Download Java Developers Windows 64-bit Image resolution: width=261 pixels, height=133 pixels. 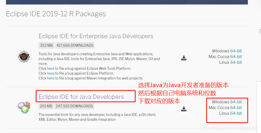[236, 102]
